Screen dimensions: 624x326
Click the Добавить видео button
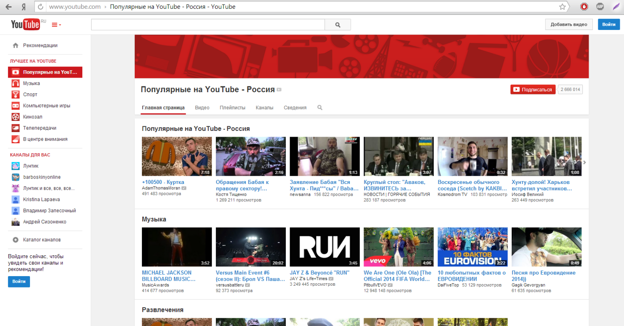pos(569,25)
